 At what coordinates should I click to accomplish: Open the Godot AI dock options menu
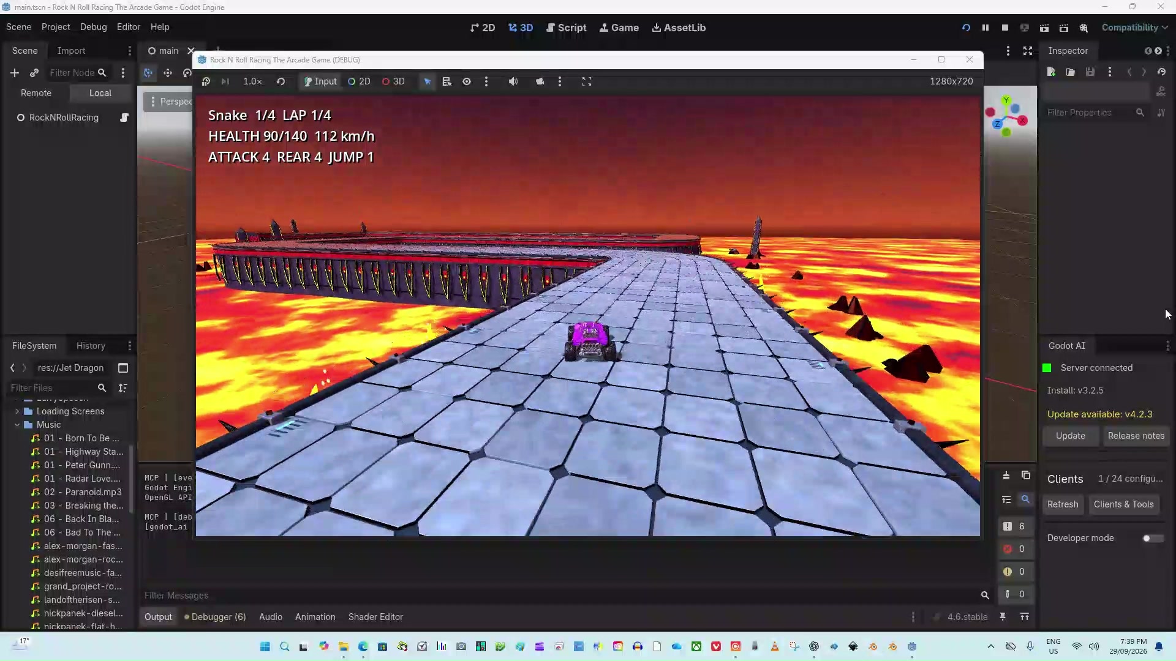click(x=1167, y=346)
